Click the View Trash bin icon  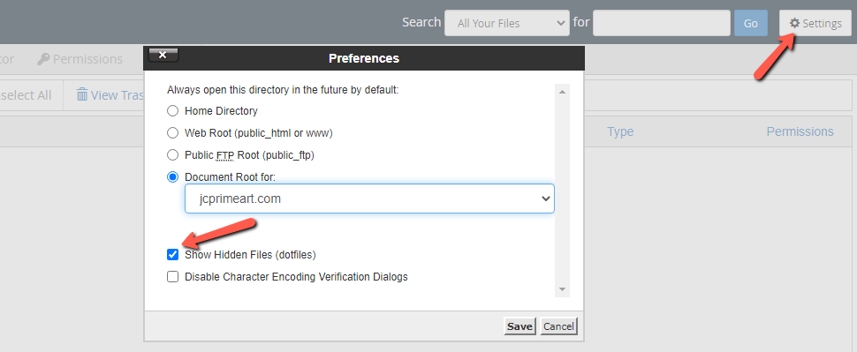(x=82, y=95)
